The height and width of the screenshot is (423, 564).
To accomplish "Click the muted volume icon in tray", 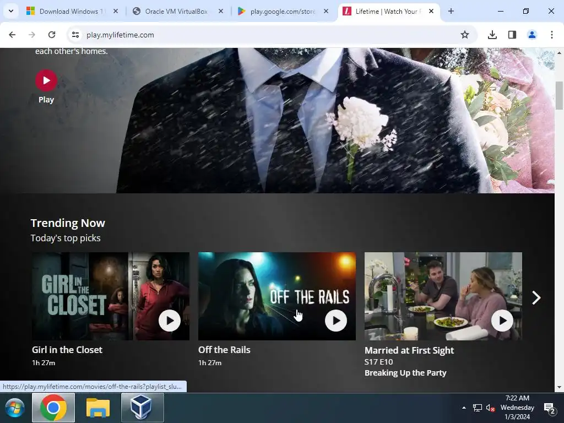I will [490, 408].
